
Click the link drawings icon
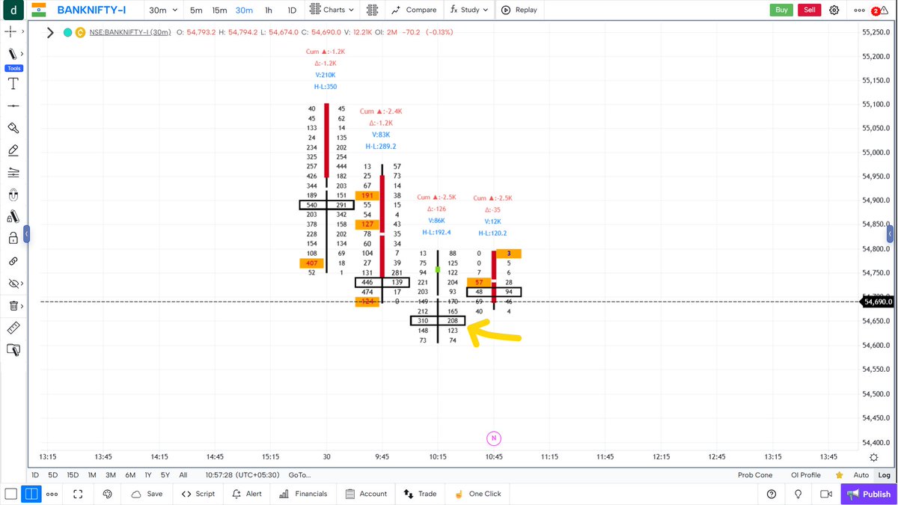click(13, 261)
